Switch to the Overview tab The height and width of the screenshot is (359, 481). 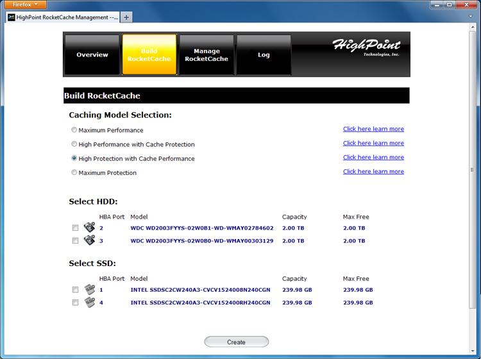[92, 54]
